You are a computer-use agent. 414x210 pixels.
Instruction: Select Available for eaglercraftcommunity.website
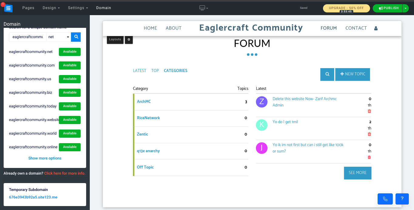point(70,120)
